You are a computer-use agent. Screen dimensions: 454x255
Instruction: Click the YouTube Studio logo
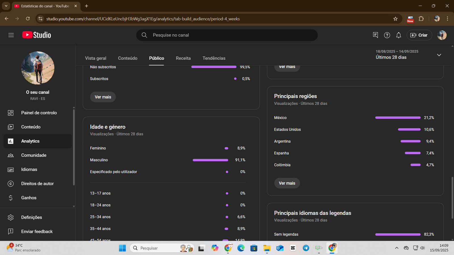coord(37,35)
